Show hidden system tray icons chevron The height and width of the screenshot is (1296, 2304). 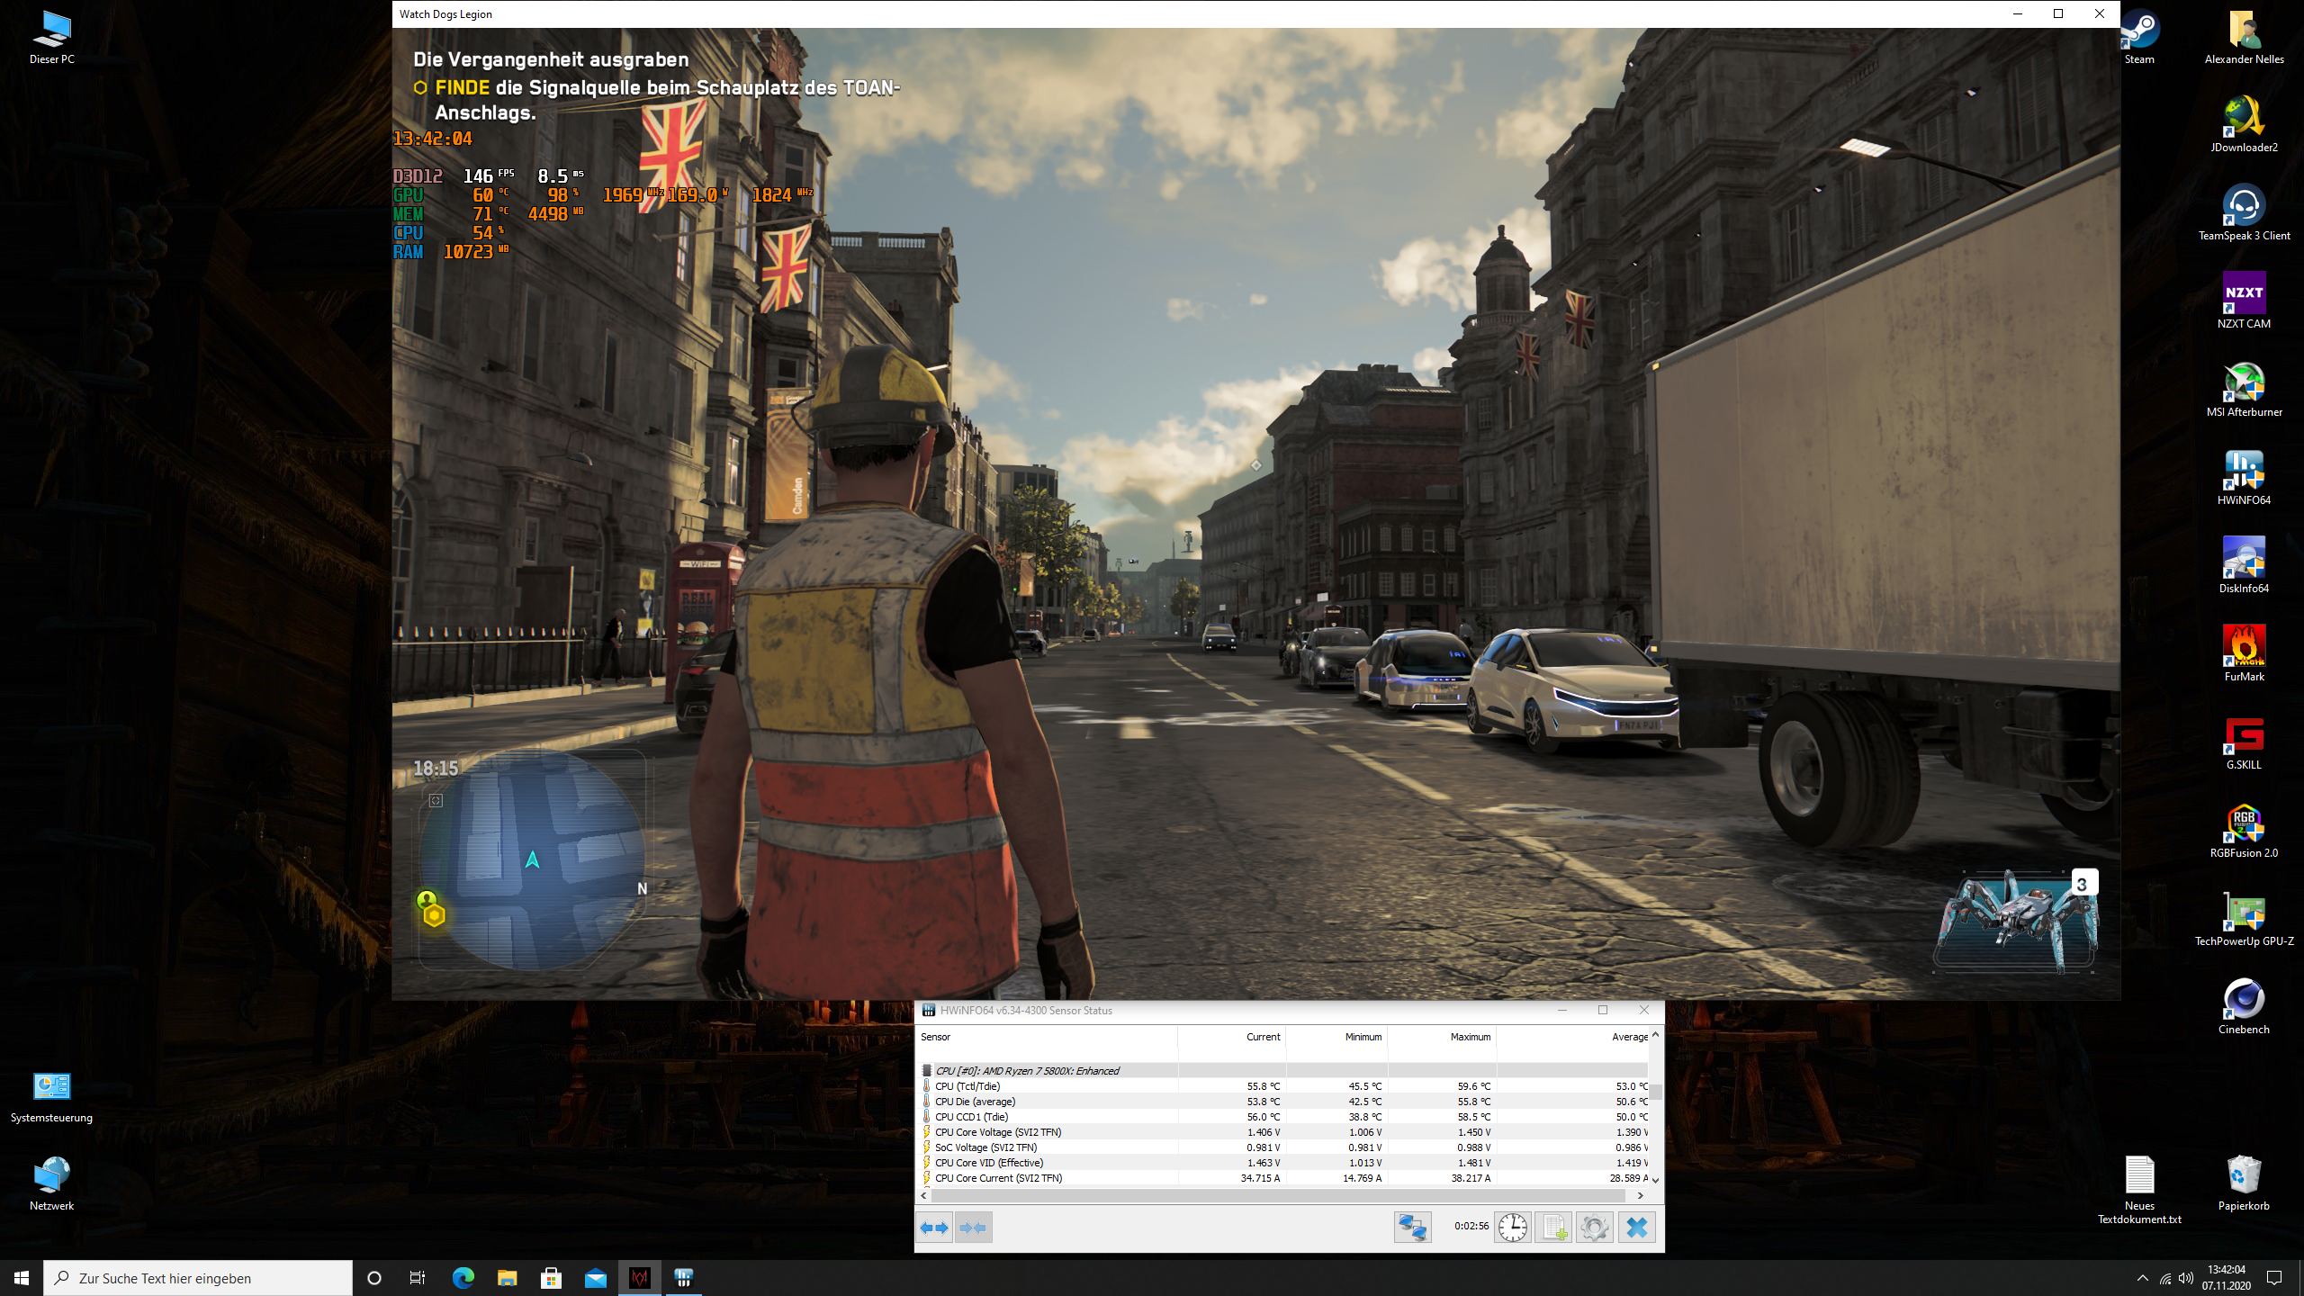click(2142, 1278)
